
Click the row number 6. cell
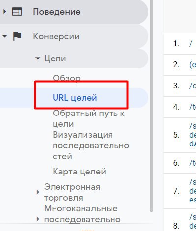coord(176,163)
